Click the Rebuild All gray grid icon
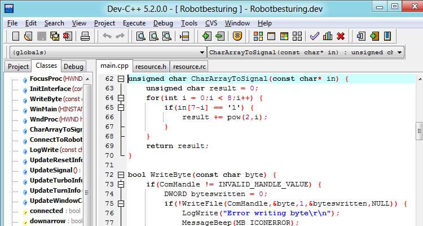 [x=297, y=36]
